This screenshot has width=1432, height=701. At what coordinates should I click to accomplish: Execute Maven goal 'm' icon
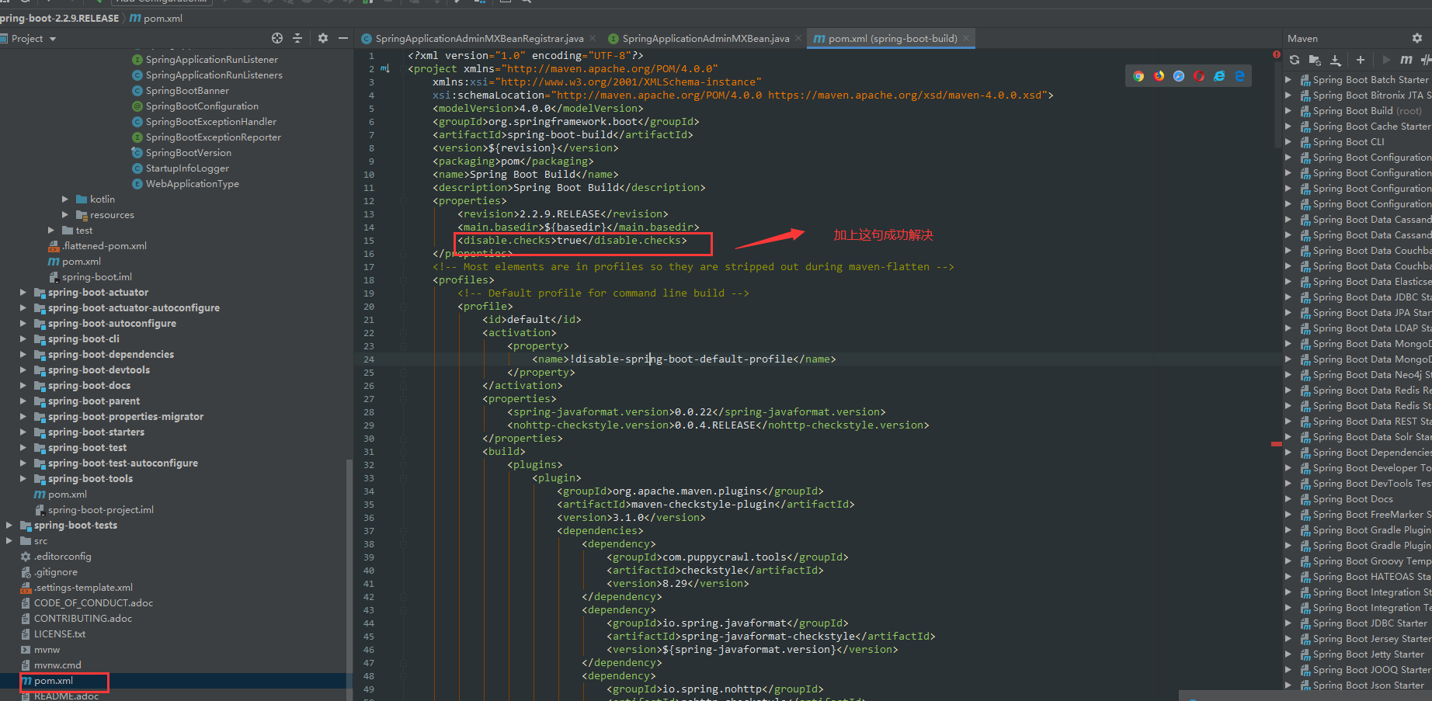(x=1406, y=60)
